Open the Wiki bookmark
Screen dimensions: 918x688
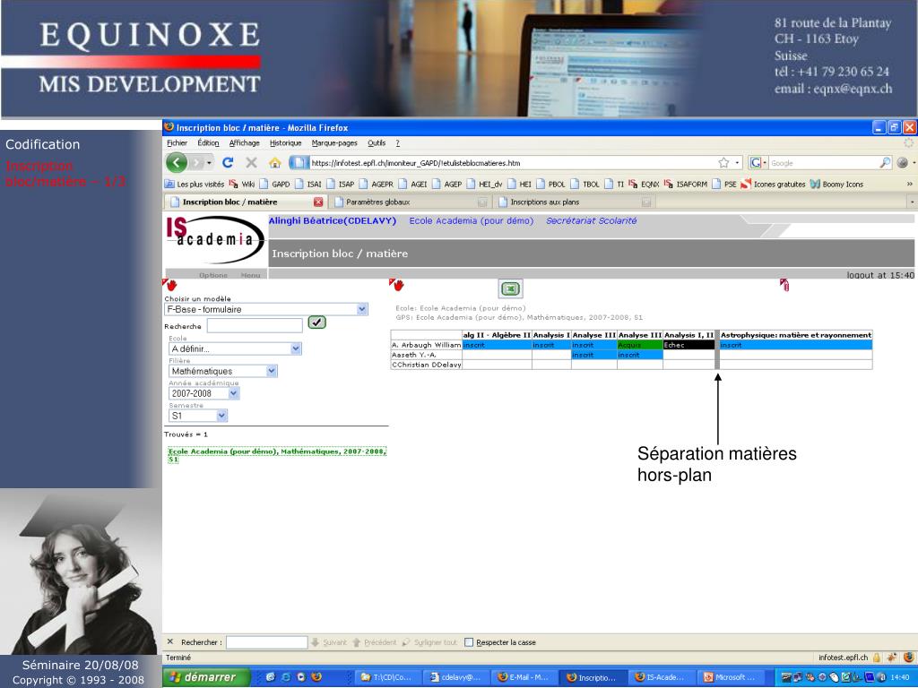[x=242, y=184]
